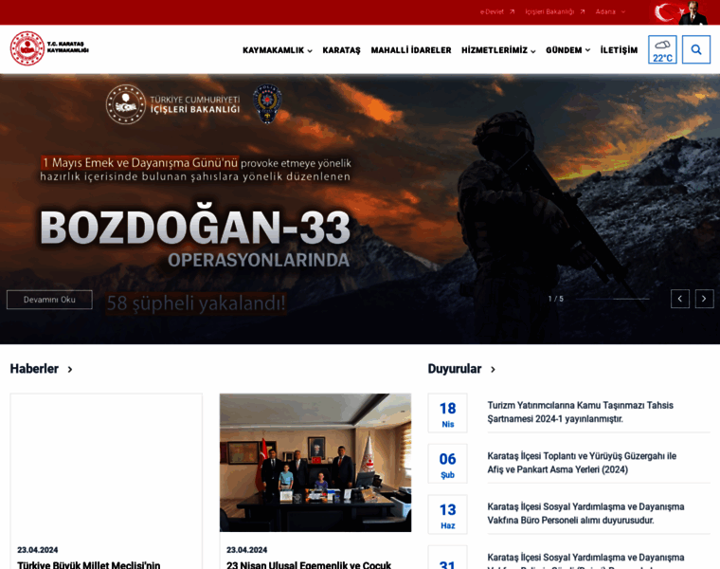The width and height of the screenshot is (720, 569).
Task: Open the Türkiye Büyük Millet Meclisi news title
Action: coord(89,564)
